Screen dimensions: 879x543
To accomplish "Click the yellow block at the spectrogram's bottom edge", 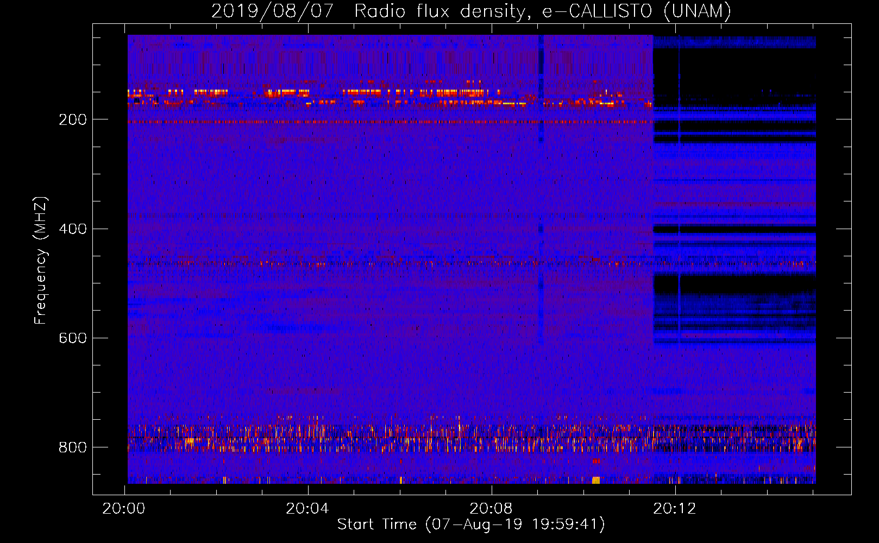I will (x=595, y=480).
